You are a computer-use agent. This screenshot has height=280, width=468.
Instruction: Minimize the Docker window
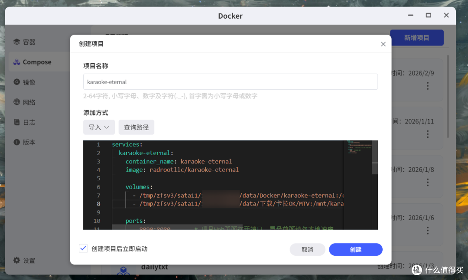pyautogui.click(x=411, y=15)
